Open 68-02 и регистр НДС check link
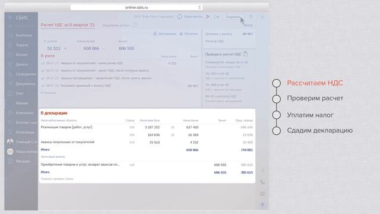The width and height of the screenshot is (380, 214). pyautogui.click(x=220, y=96)
